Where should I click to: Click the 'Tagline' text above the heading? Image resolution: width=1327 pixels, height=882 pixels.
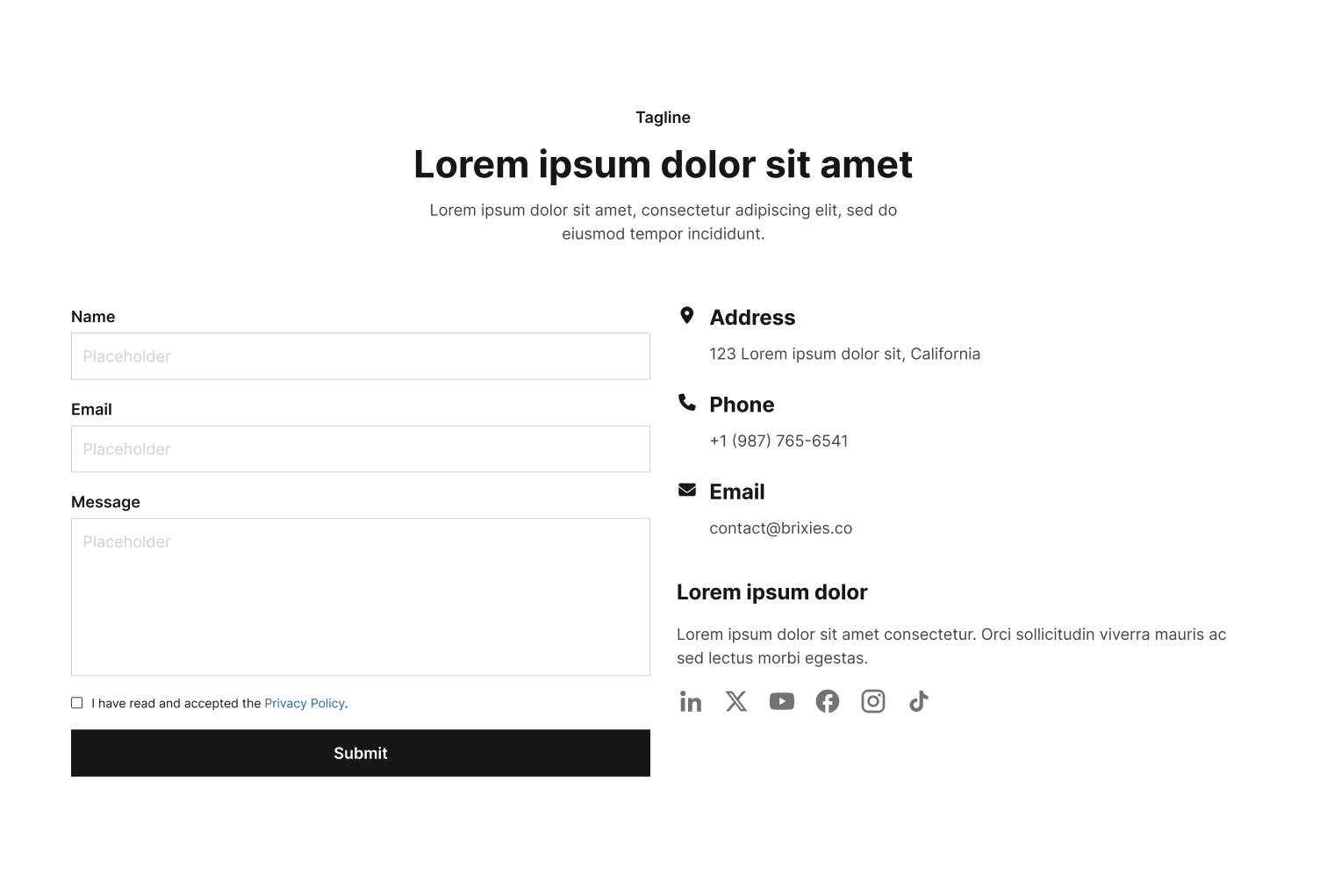point(663,118)
